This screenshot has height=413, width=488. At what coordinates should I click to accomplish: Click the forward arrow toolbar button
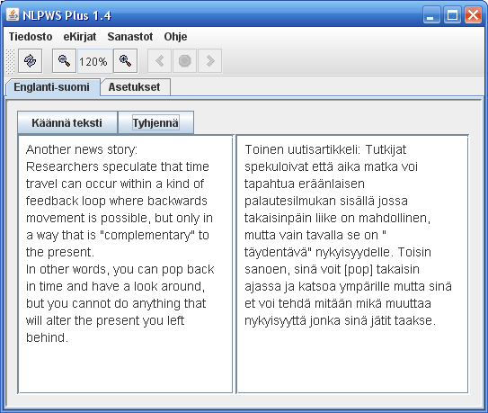(x=210, y=61)
